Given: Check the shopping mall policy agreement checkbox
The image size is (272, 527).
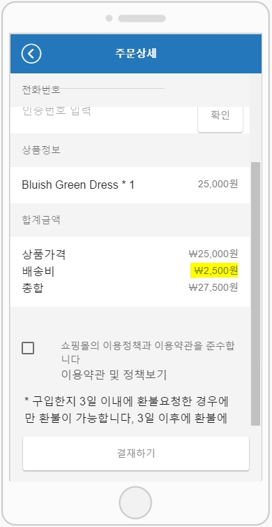Looking at the screenshot, I should [28, 348].
